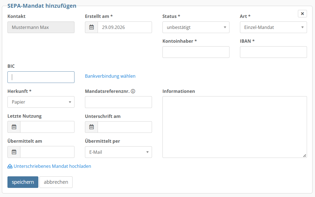Grab the Informationen textarea resize handle

(x=305, y=156)
